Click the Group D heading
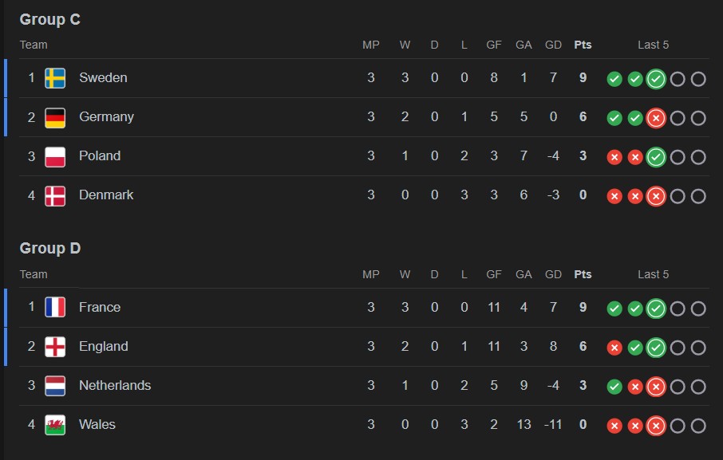Image resolution: width=723 pixels, height=460 pixels. click(x=49, y=249)
